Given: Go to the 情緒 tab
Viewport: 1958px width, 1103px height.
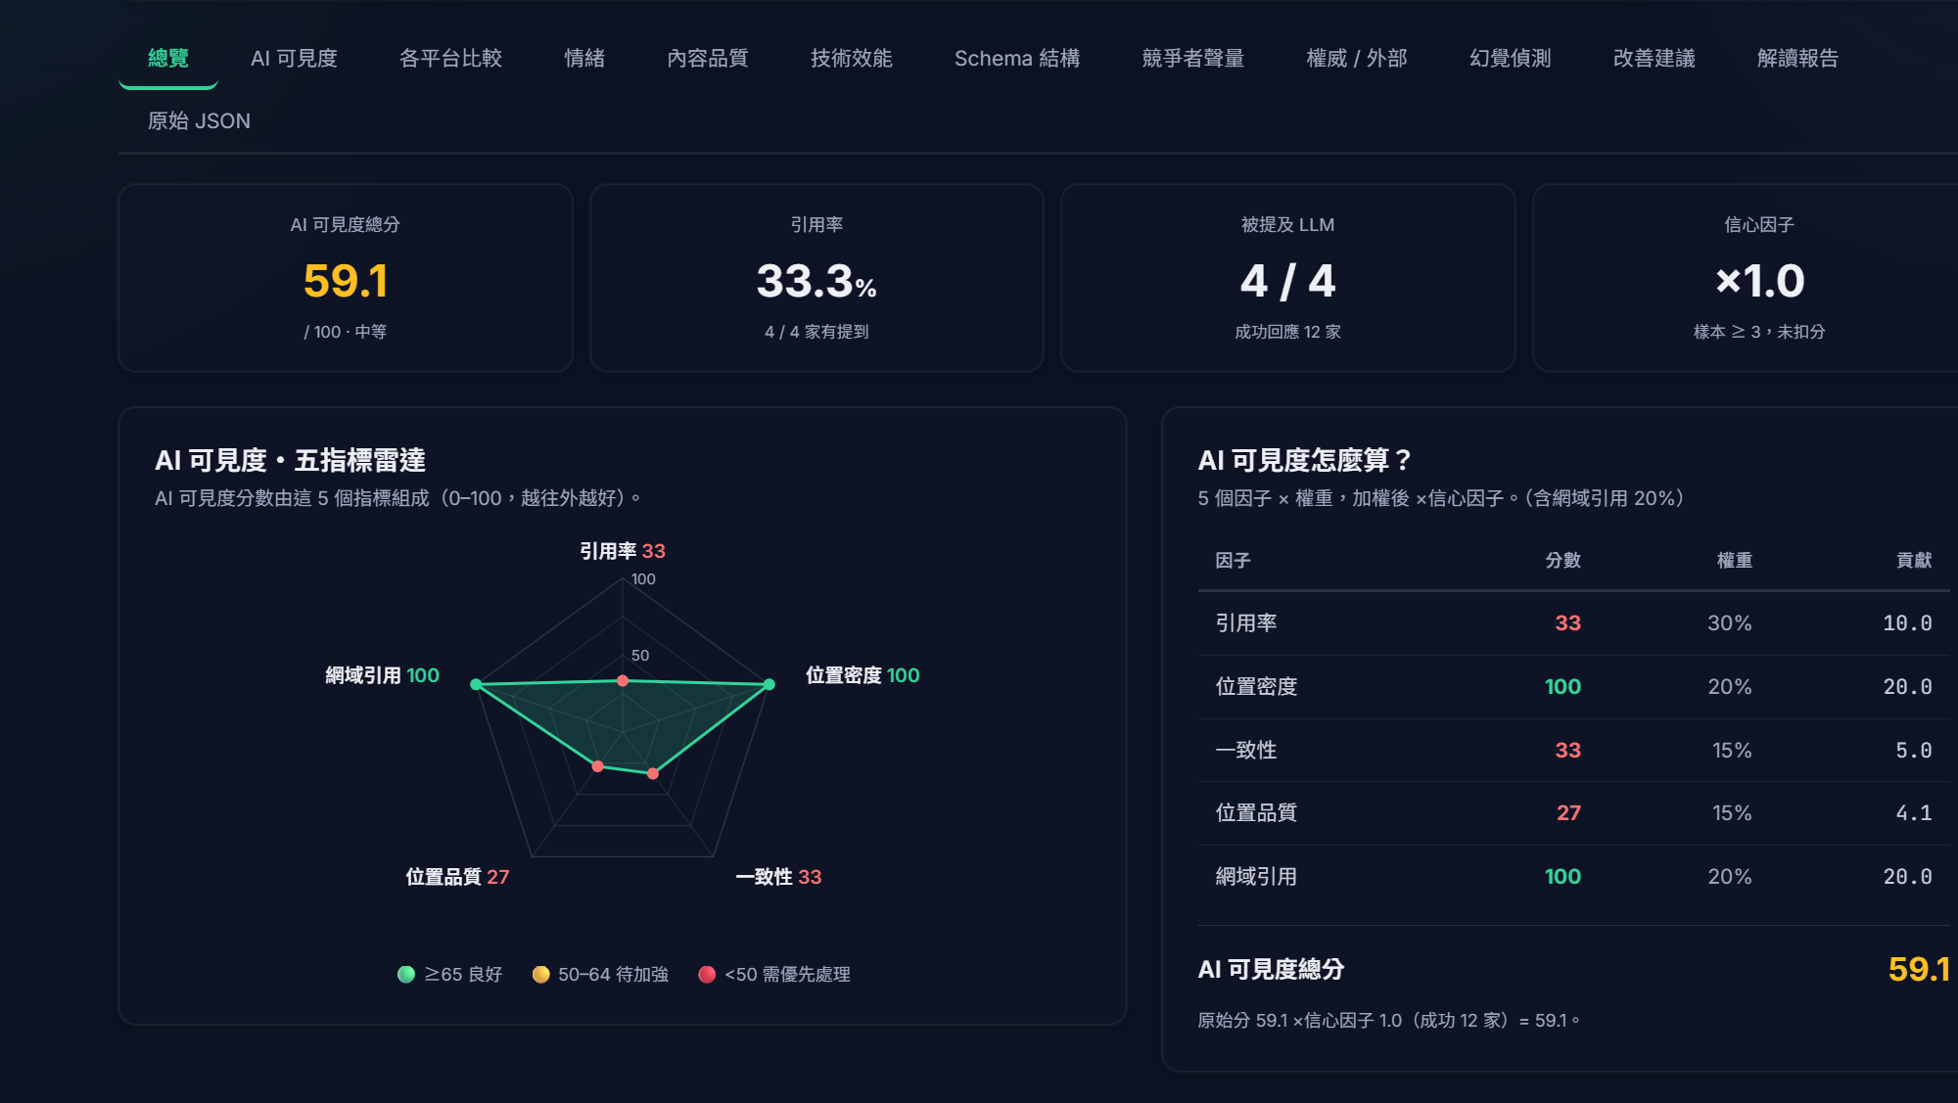Looking at the screenshot, I should pyautogui.click(x=584, y=59).
